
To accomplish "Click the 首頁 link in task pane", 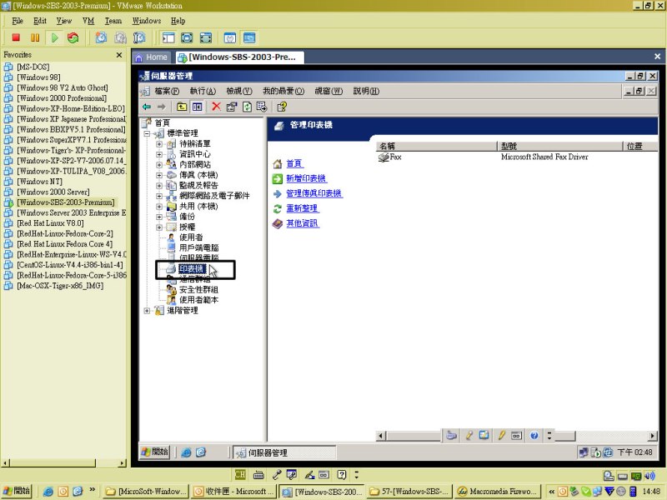I will [x=294, y=163].
